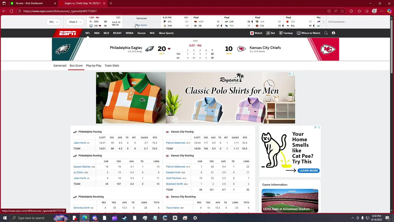Open Settings gear in the taskbar
Screen dimensions: 394x222
coord(195,218)
